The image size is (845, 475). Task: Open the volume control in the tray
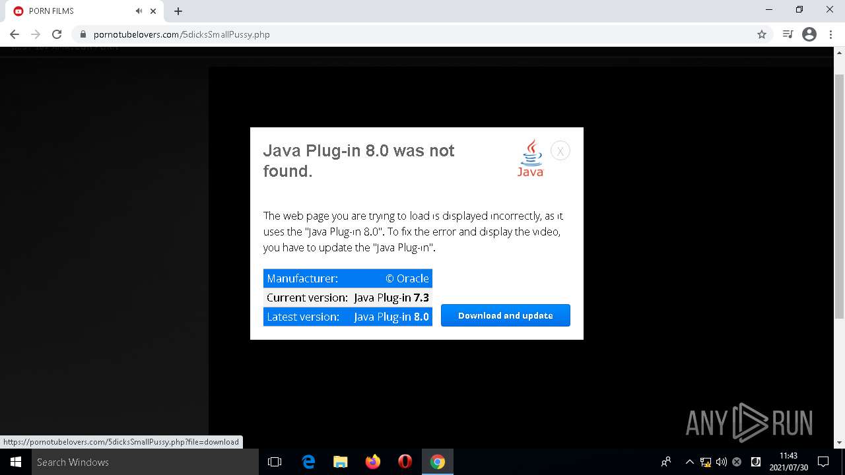click(x=722, y=462)
